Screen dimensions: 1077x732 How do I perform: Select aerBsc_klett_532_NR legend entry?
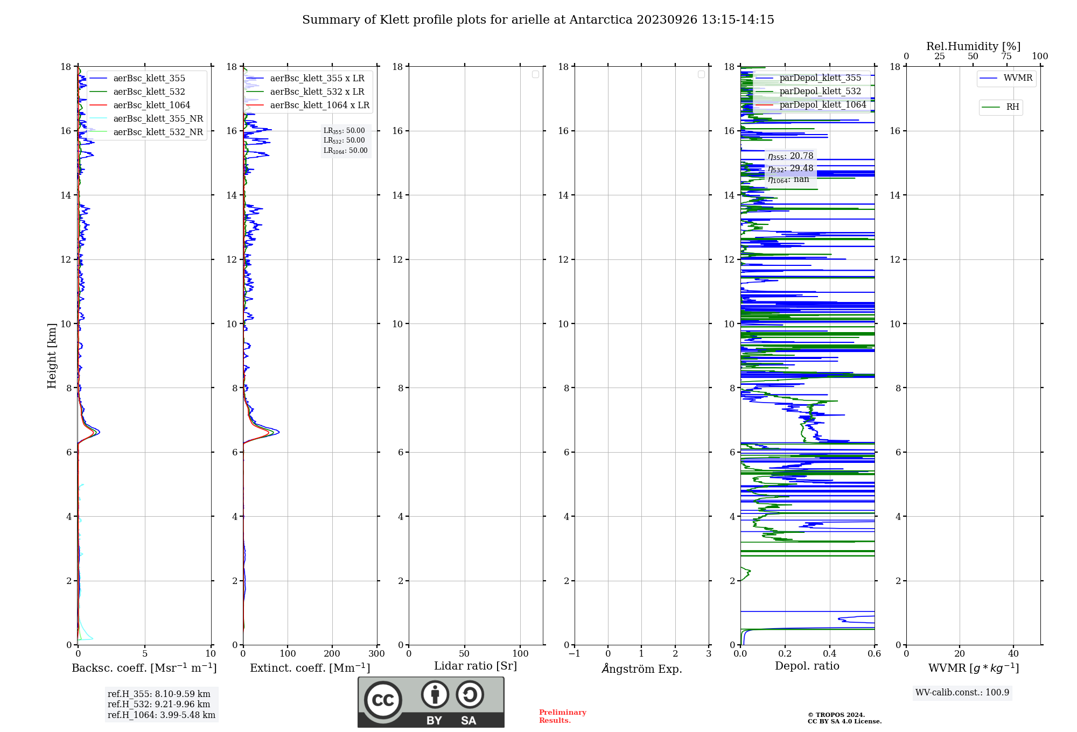[x=146, y=132]
